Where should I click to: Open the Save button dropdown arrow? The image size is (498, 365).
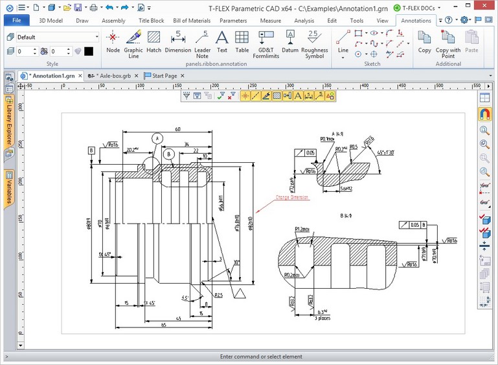[85, 8]
